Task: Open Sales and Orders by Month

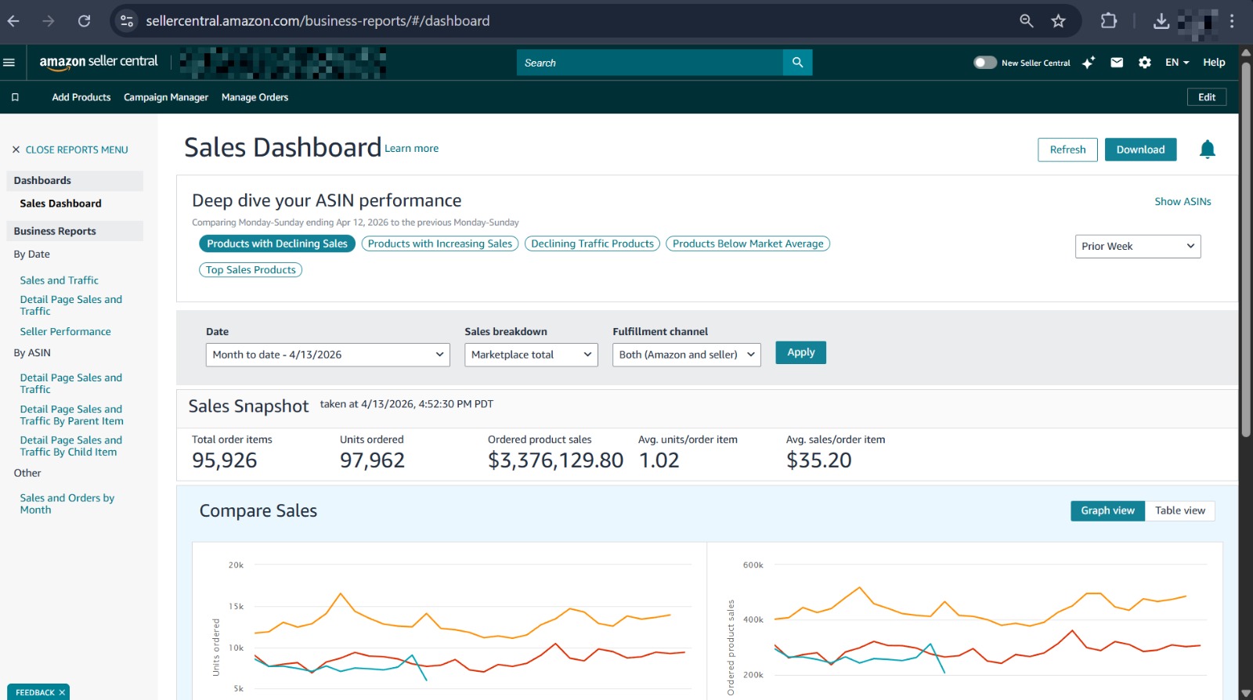Action: coord(67,503)
